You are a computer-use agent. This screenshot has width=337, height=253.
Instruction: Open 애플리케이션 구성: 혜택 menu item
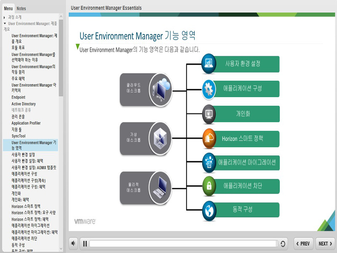click(x=28, y=187)
